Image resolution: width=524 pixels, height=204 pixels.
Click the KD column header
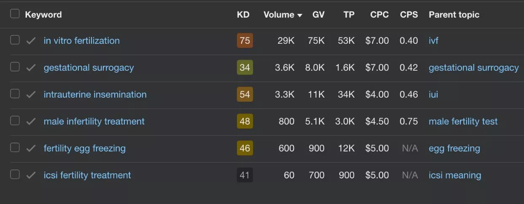(243, 15)
